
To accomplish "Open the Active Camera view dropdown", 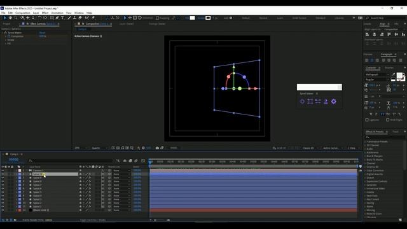I will (x=333, y=148).
